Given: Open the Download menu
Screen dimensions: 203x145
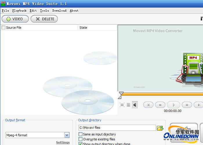Looking at the screenshot, I should click(59, 11).
